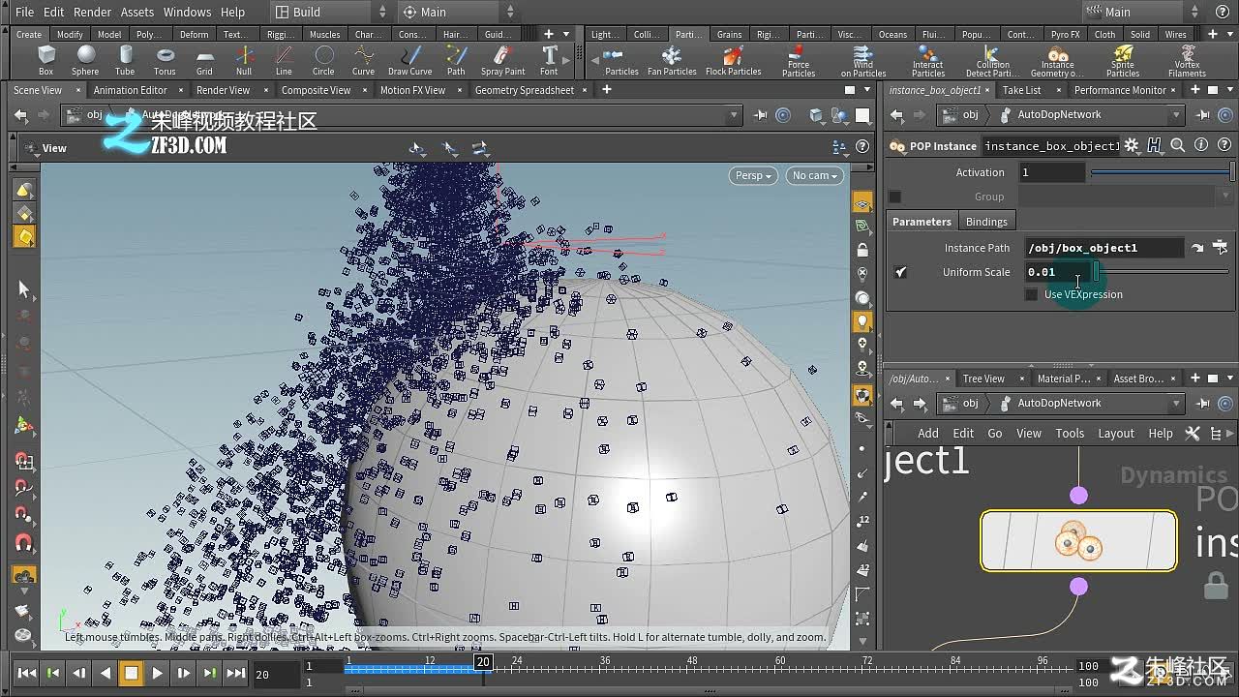Screen dimensions: 1239x697
Task: Toggle the viewport lighting bulb
Action: [862, 321]
